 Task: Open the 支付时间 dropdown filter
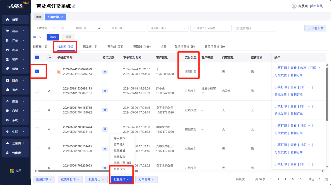45,28
